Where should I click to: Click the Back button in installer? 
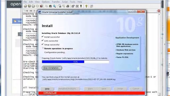(90, 89)
